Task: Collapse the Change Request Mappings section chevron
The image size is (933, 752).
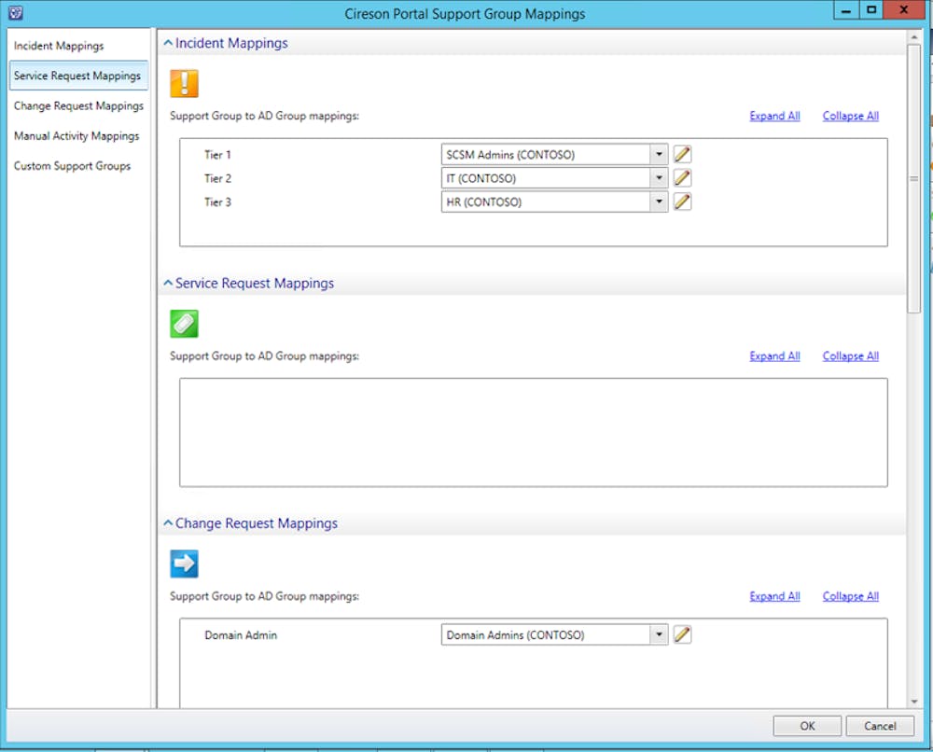Action: 168,522
